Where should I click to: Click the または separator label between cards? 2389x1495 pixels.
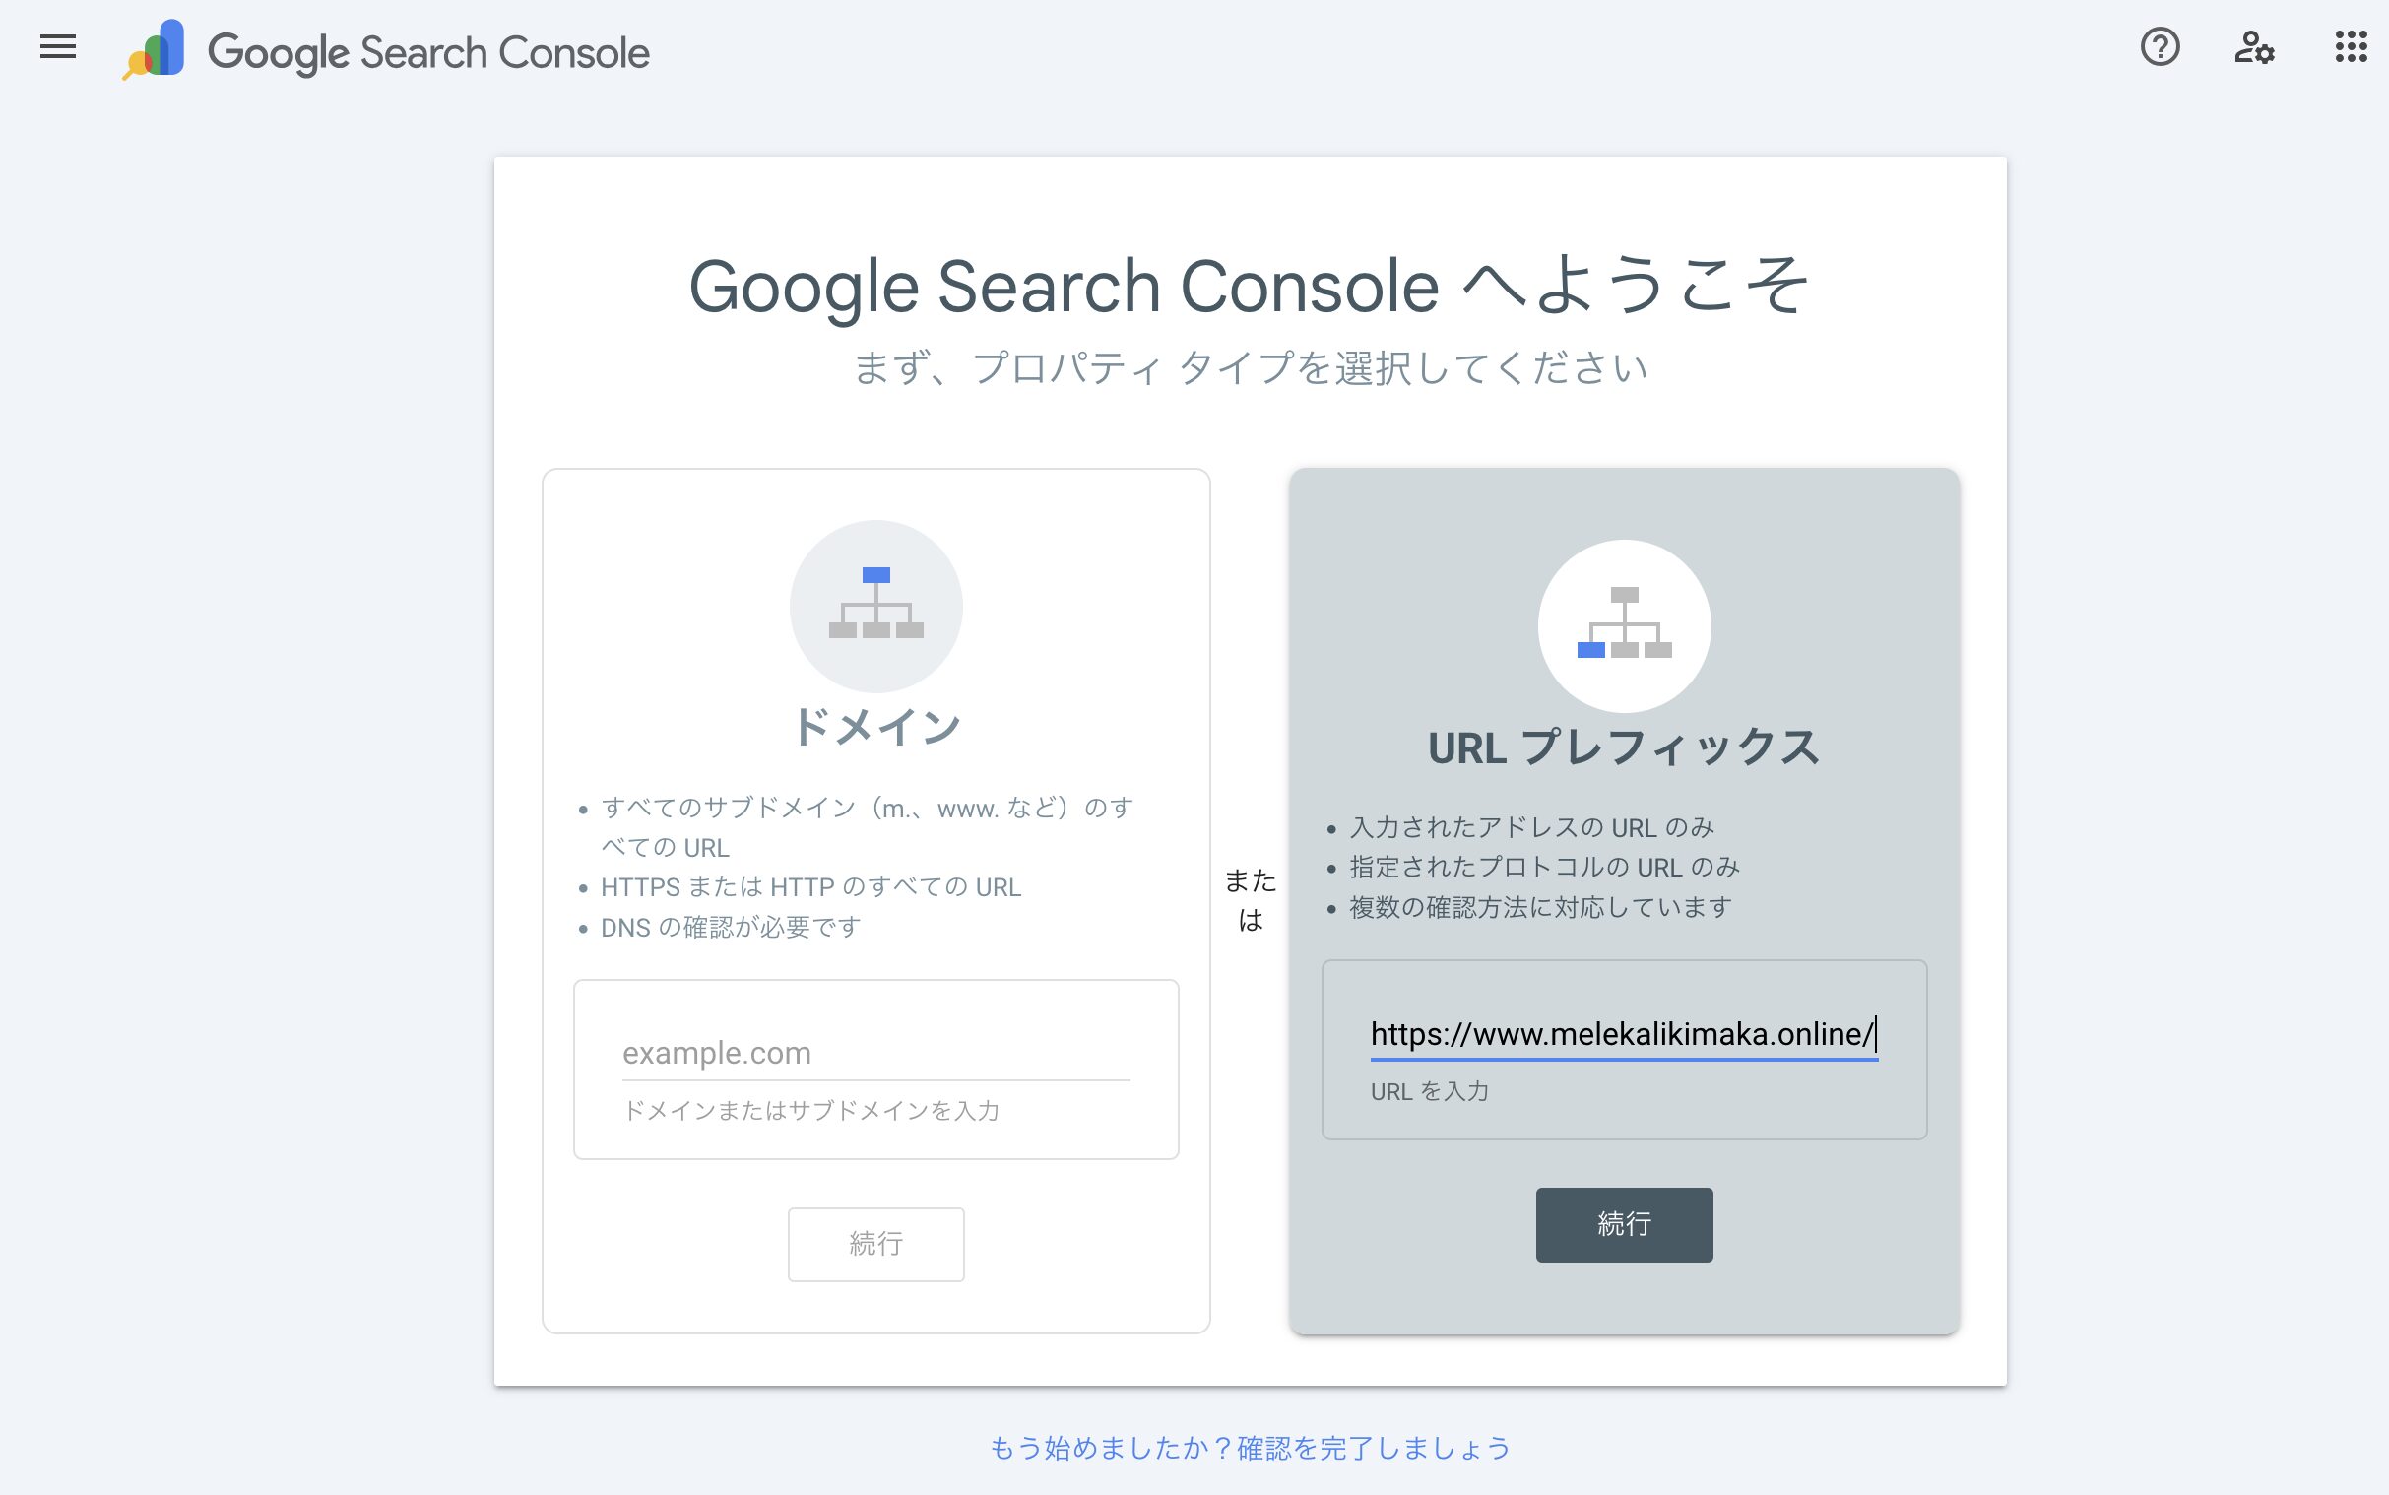point(1251,900)
